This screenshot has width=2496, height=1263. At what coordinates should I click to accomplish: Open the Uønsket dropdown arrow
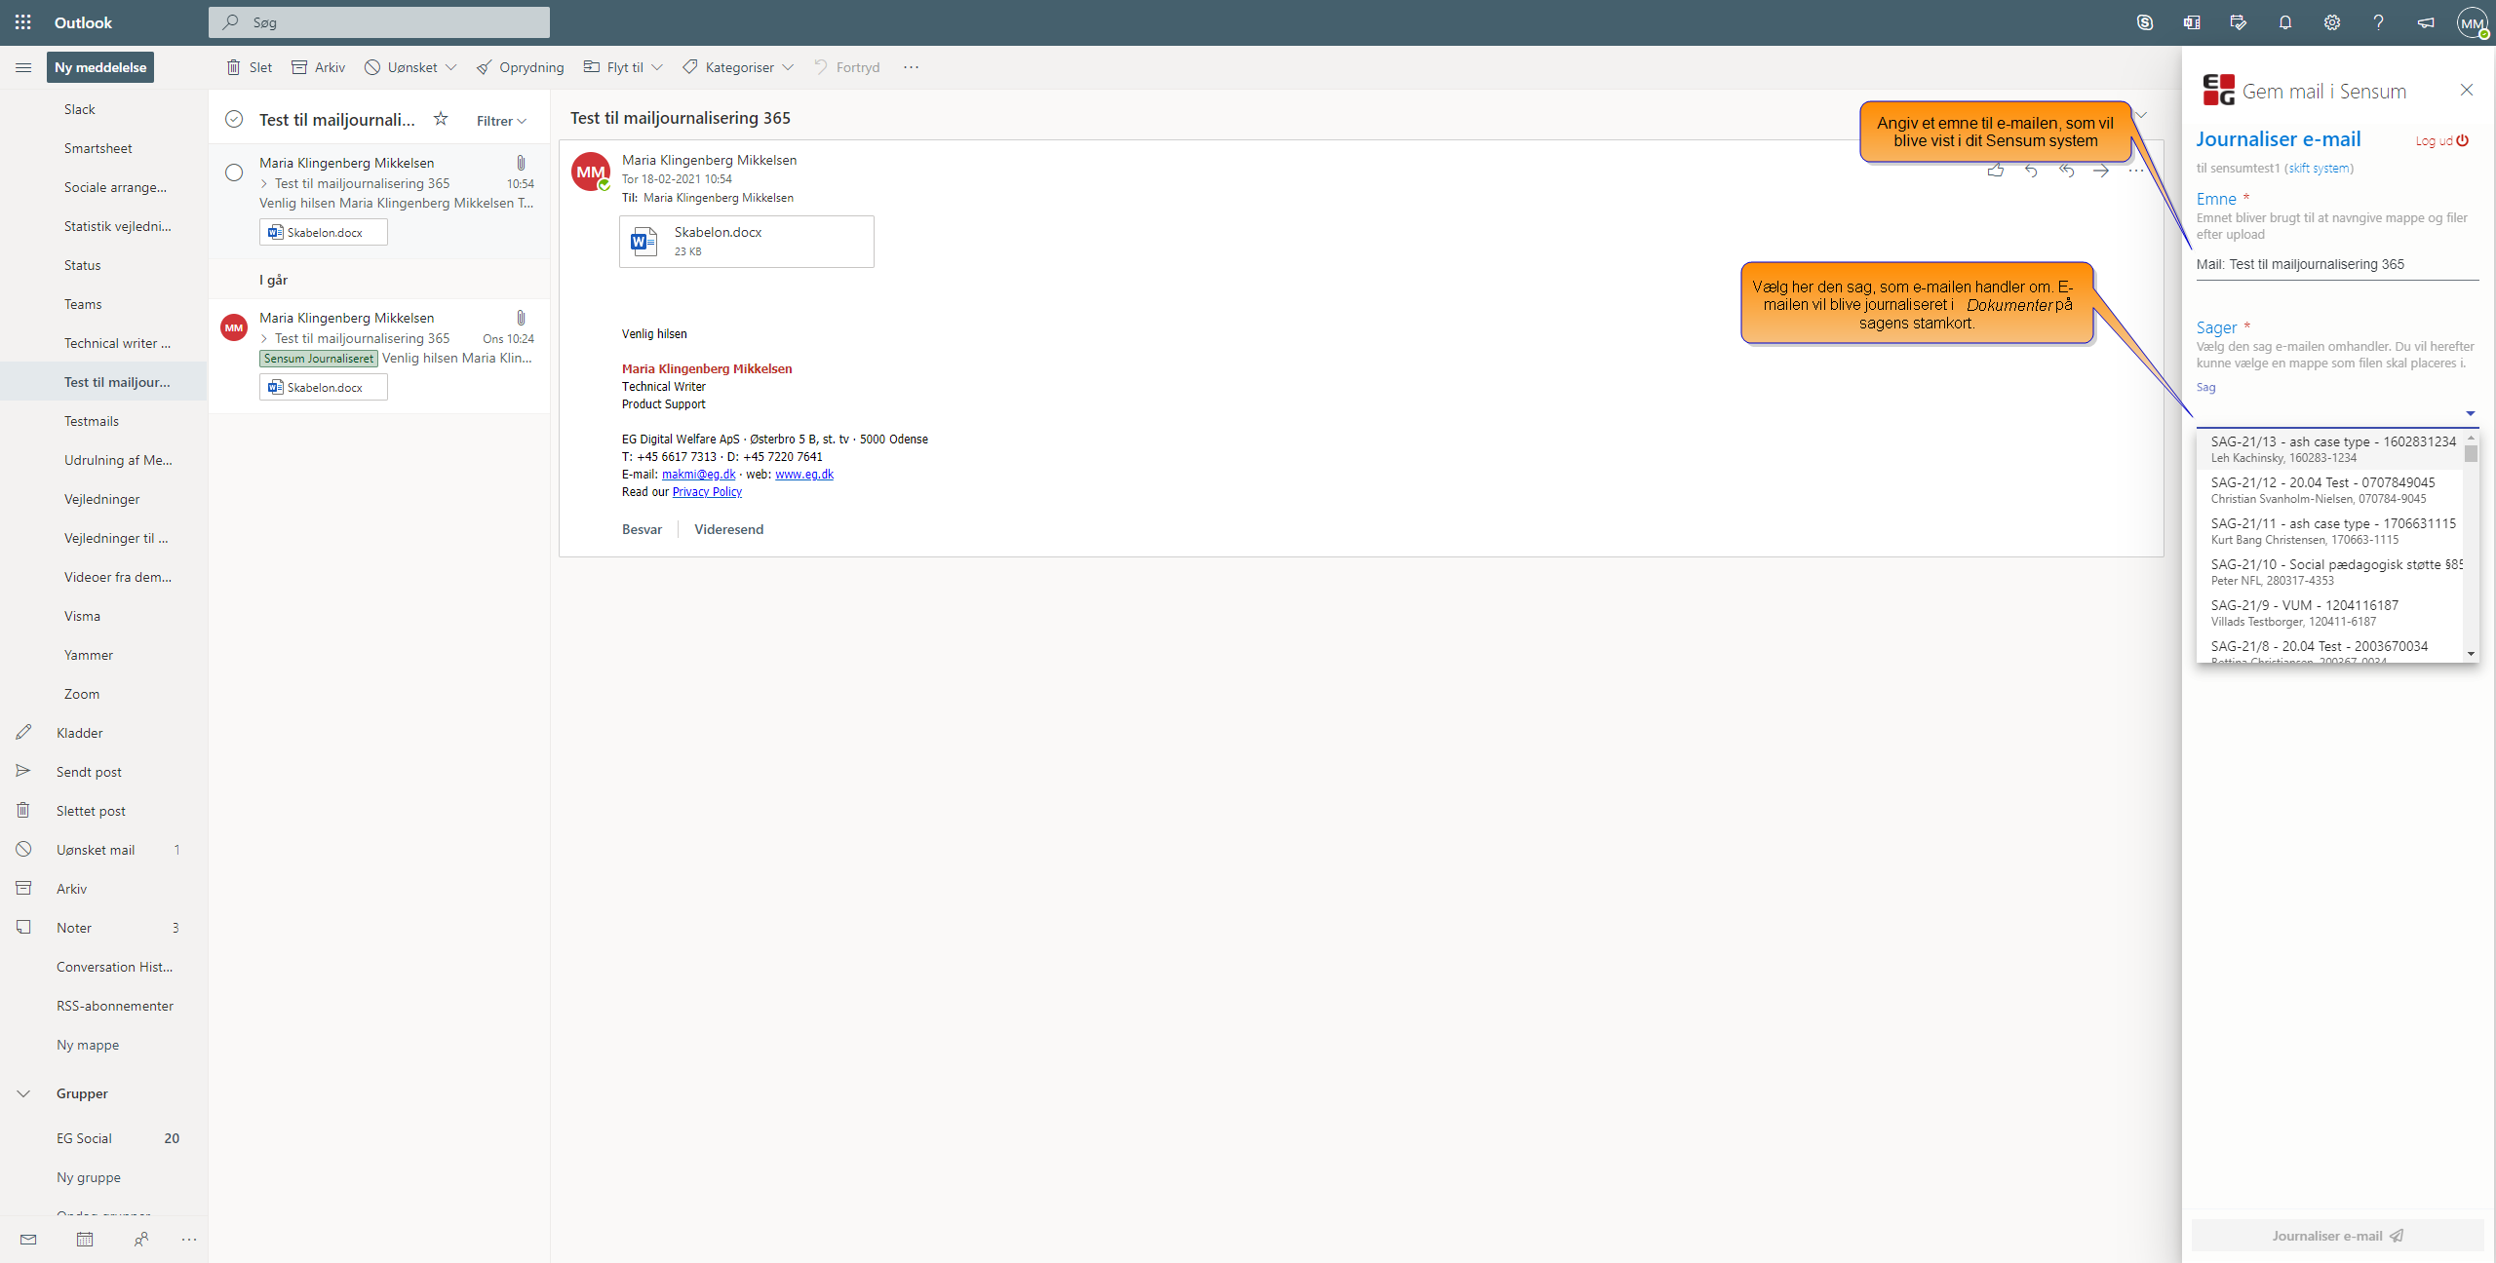[451, 67]
